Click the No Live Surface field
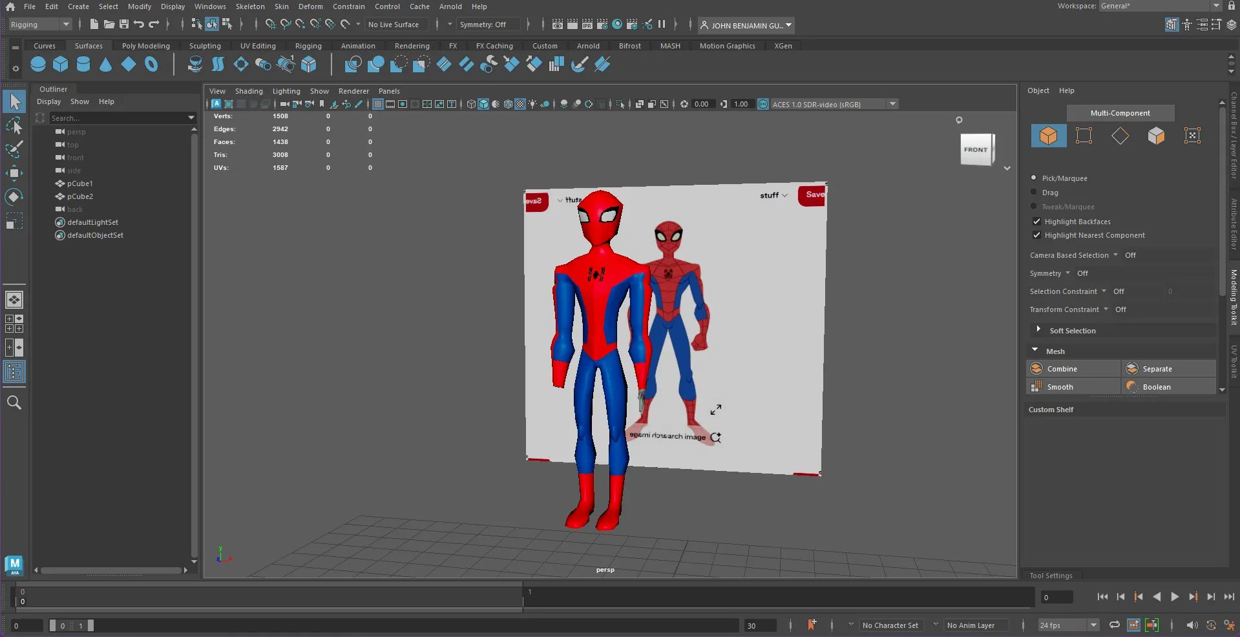1240x637 pixels. (x=396, y=25)
